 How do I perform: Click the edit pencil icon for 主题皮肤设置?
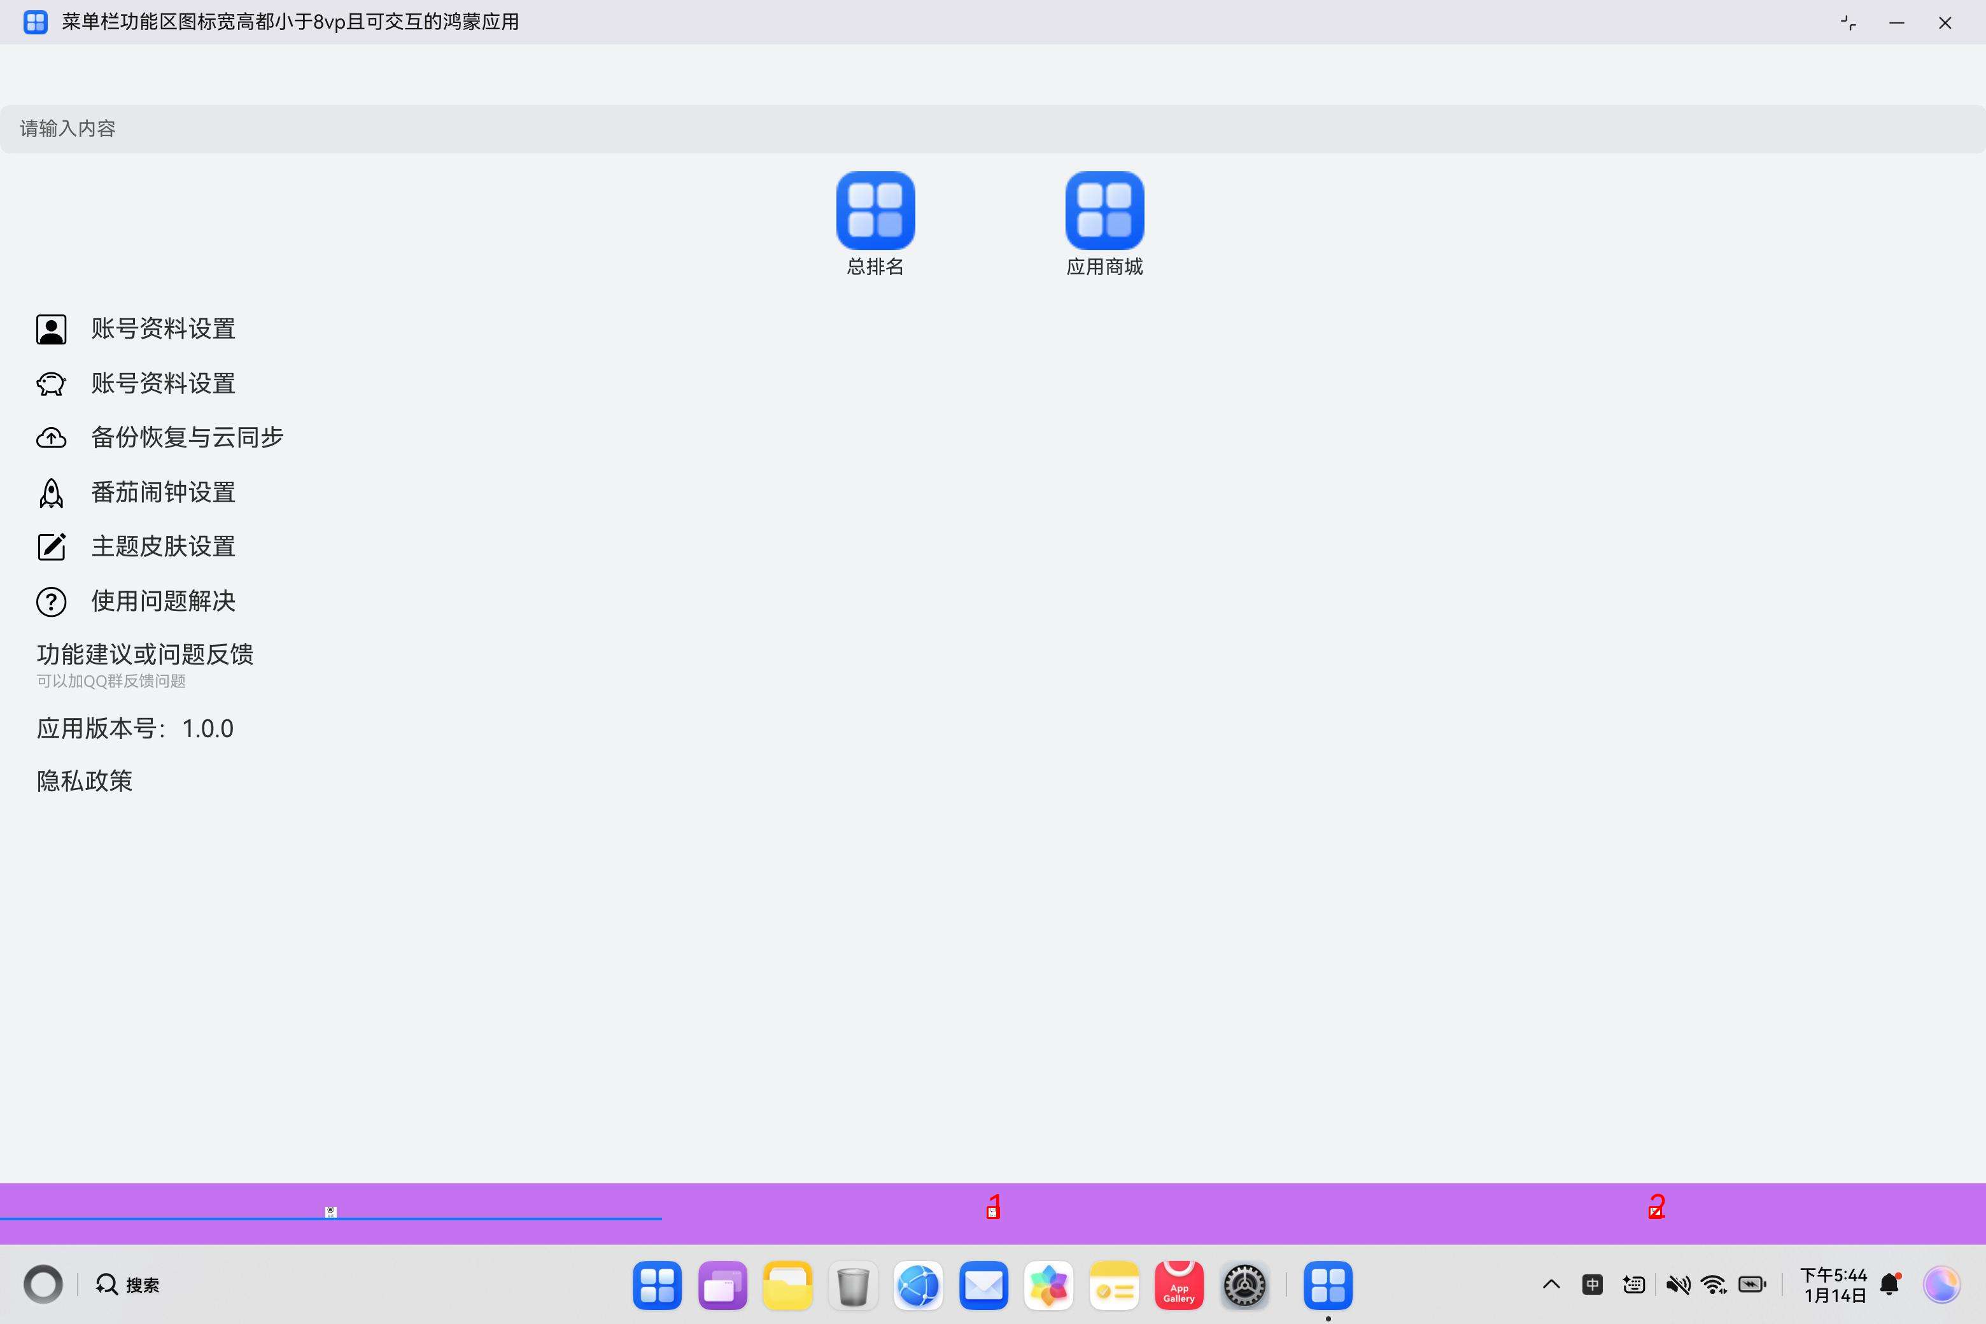[51, 547]
